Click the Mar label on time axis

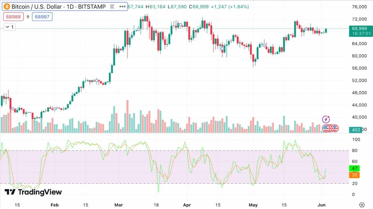click(119, 205)
